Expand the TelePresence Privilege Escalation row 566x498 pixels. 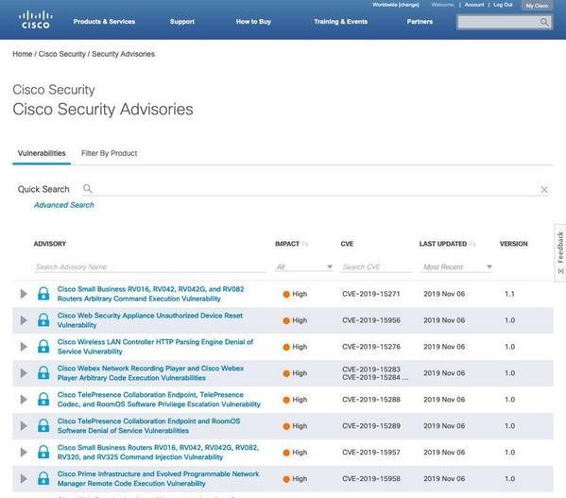click(x=24, y=399)
